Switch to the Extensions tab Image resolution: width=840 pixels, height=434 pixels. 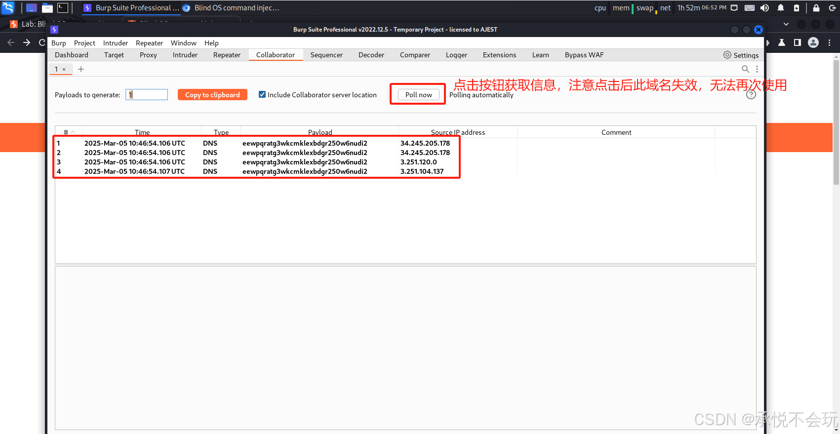coord(499,55)
